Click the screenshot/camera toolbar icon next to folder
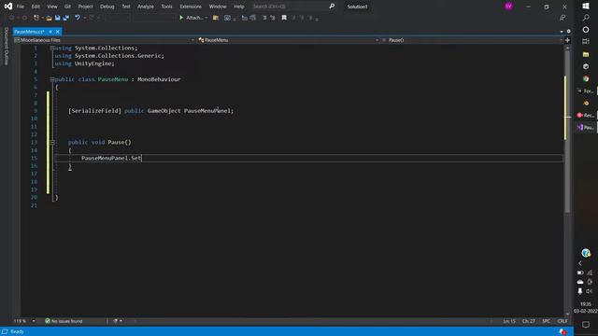Viewport: 598px width, 336px height. [227, 18]
